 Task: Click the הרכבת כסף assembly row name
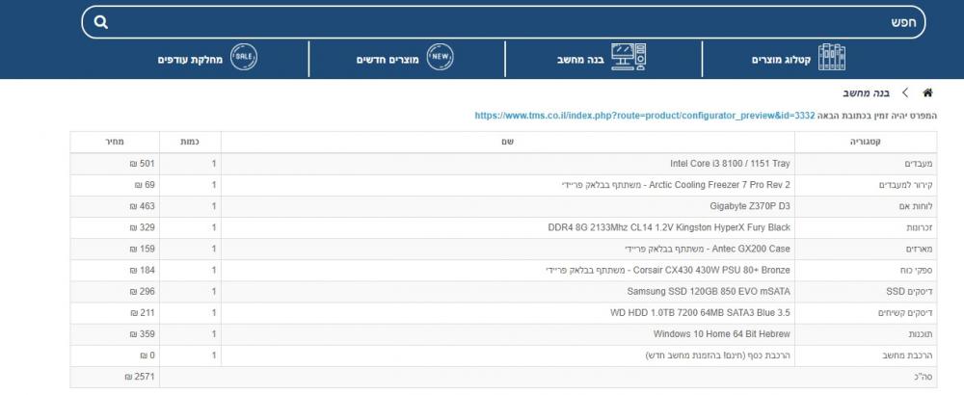tap(717, 355)
